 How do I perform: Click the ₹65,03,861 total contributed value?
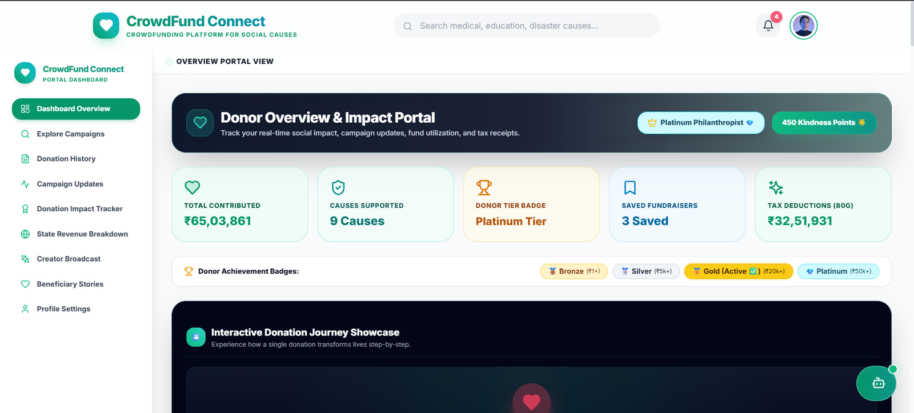218,221
